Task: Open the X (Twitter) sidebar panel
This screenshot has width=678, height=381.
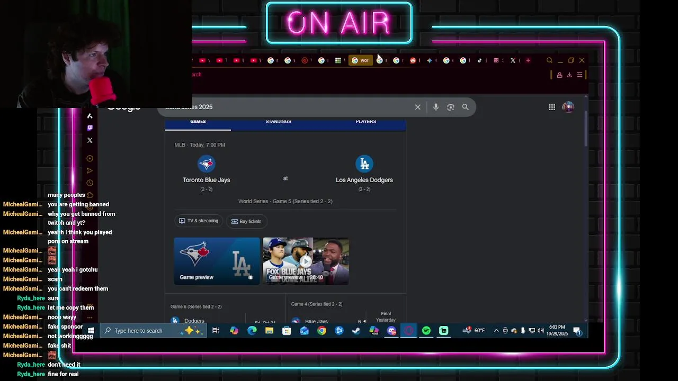Action: click(x=90, y=140)
